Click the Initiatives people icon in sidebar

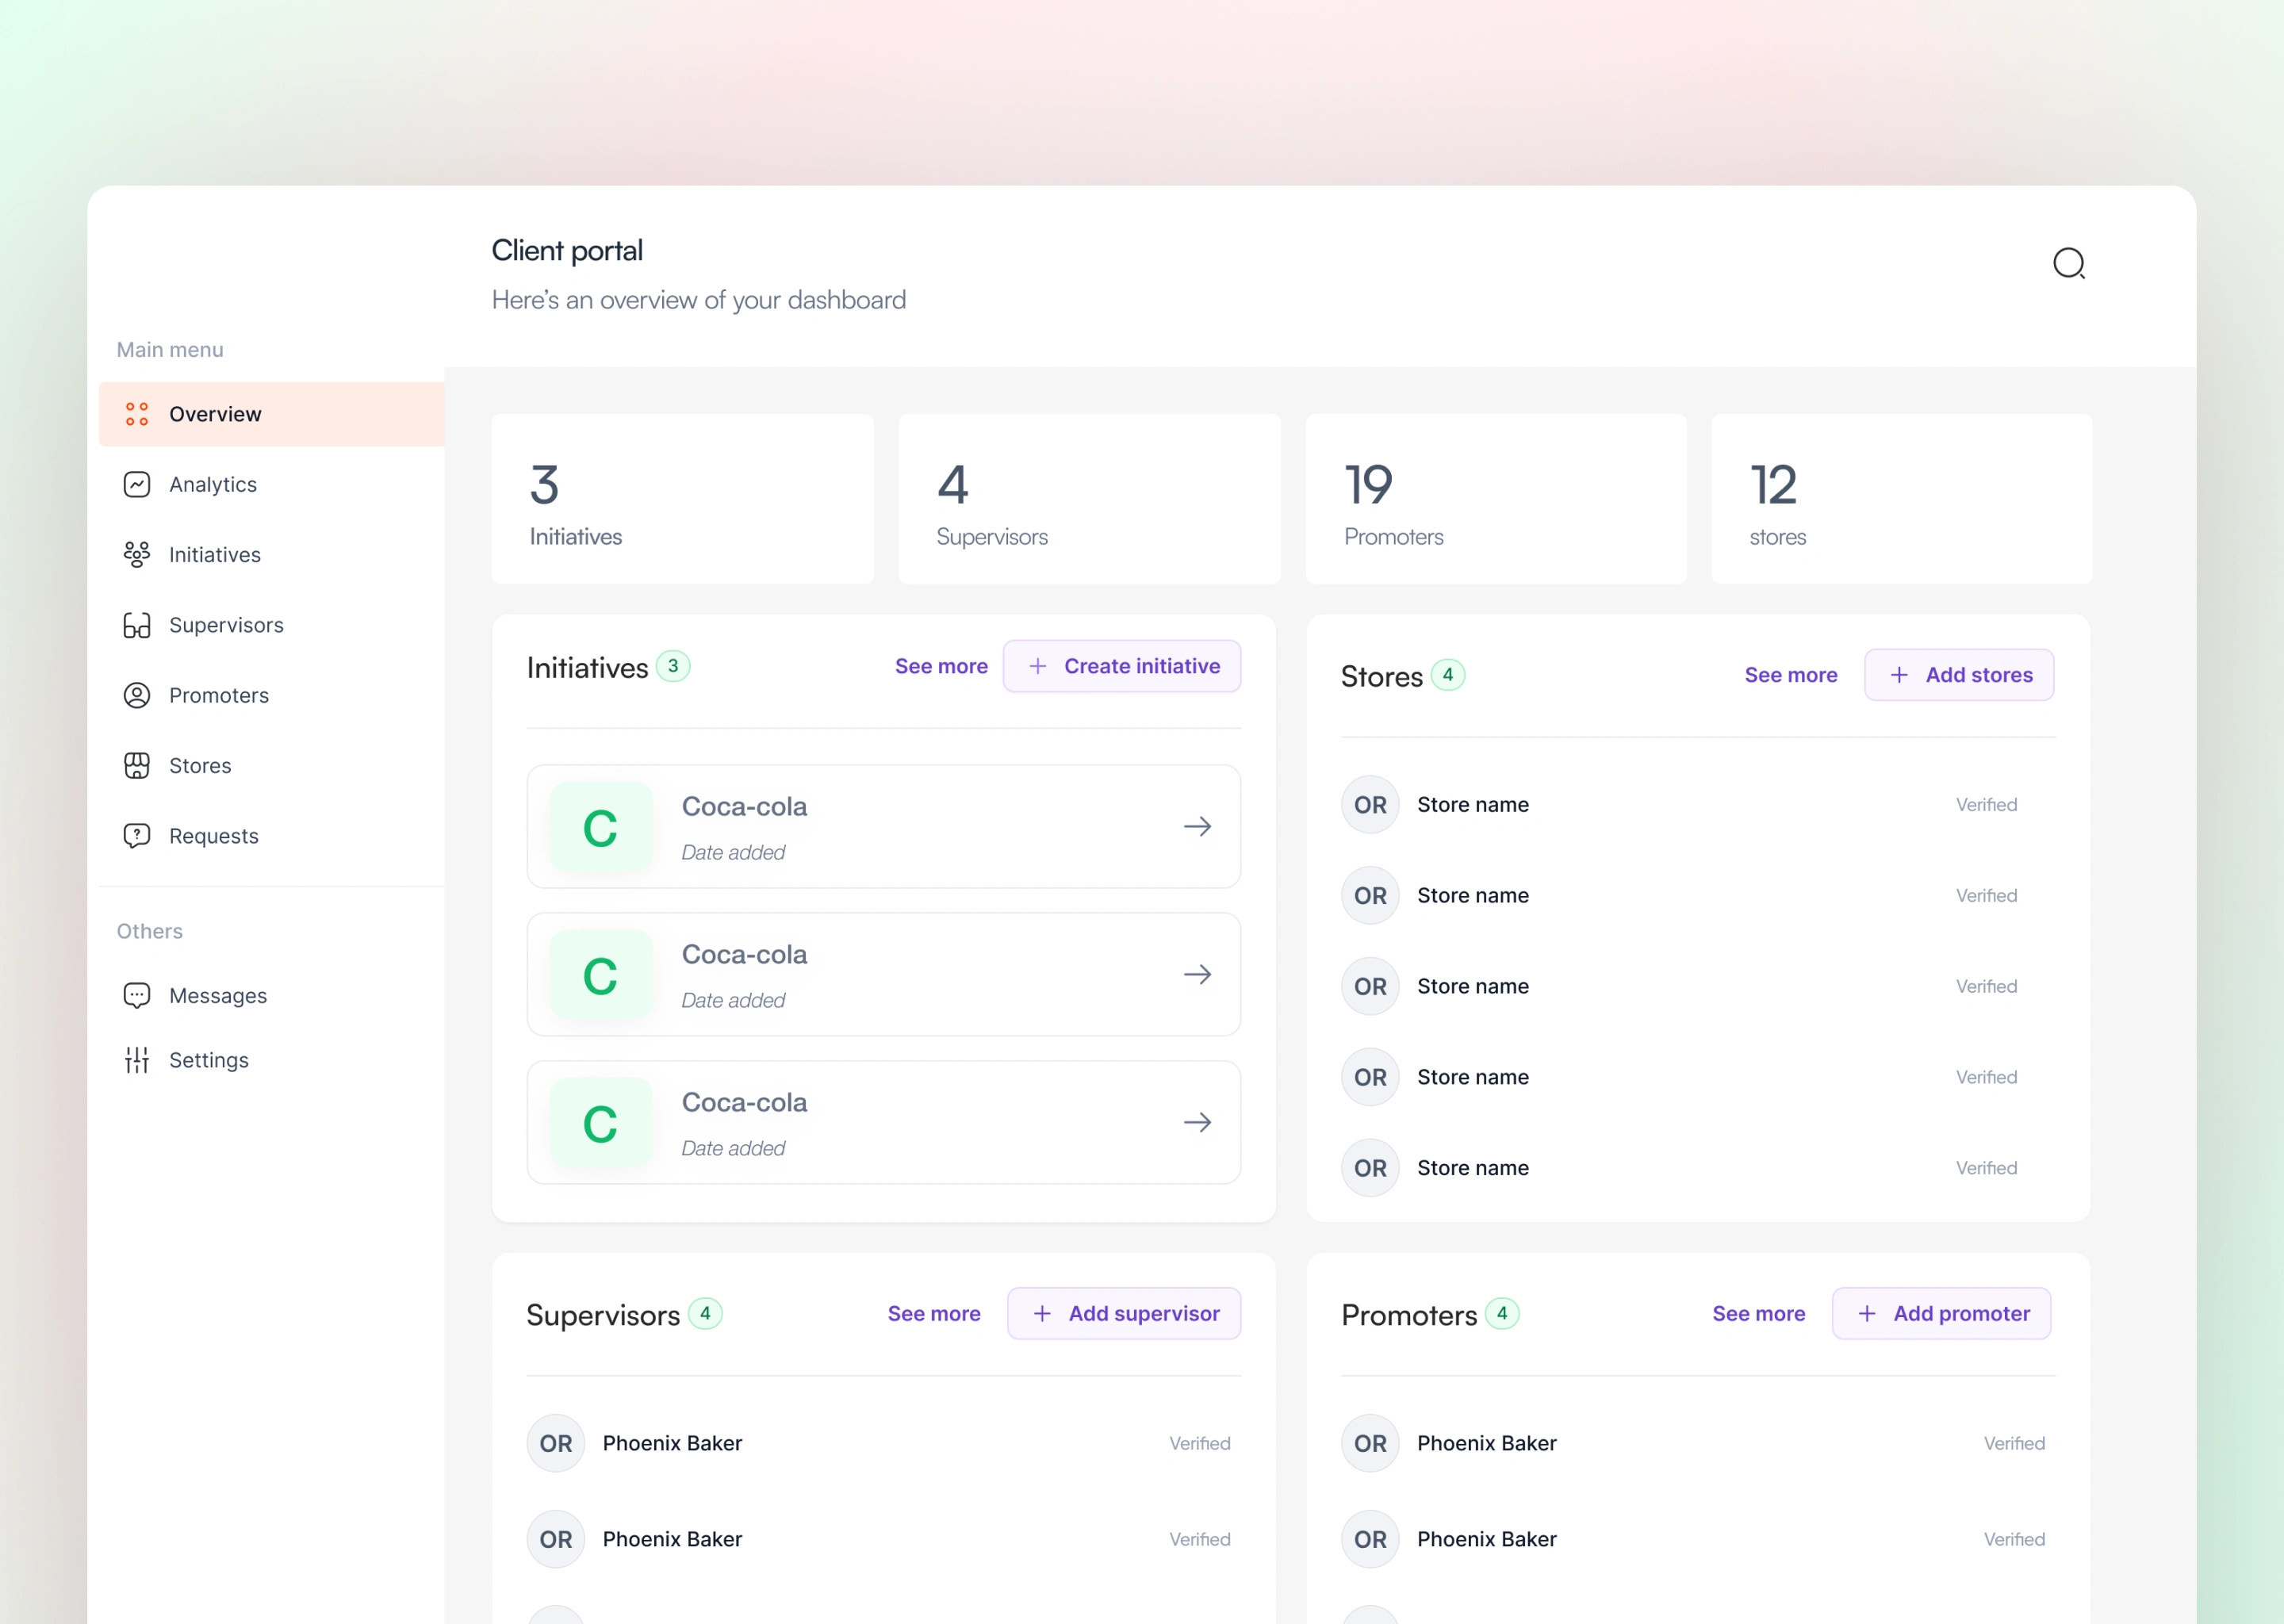click(x=137, y=554)
